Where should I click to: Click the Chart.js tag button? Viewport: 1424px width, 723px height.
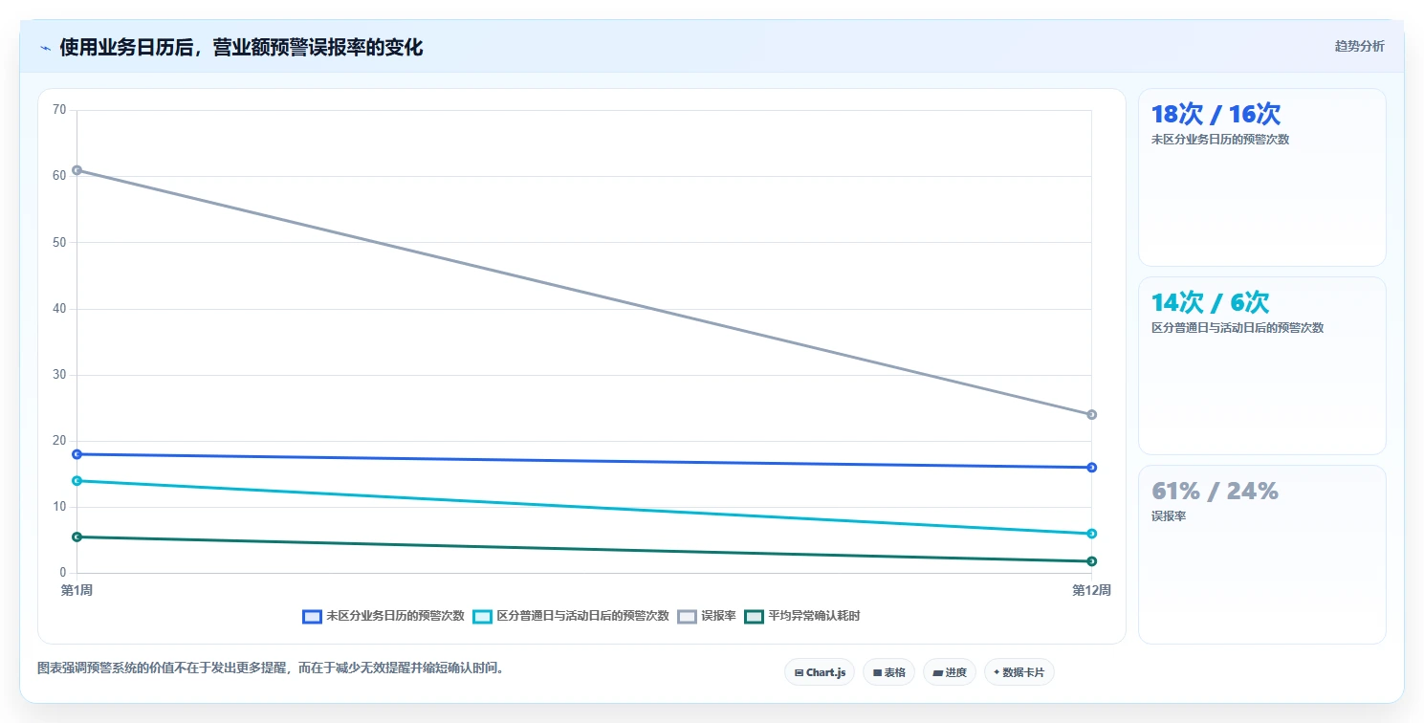pos(820,672)
